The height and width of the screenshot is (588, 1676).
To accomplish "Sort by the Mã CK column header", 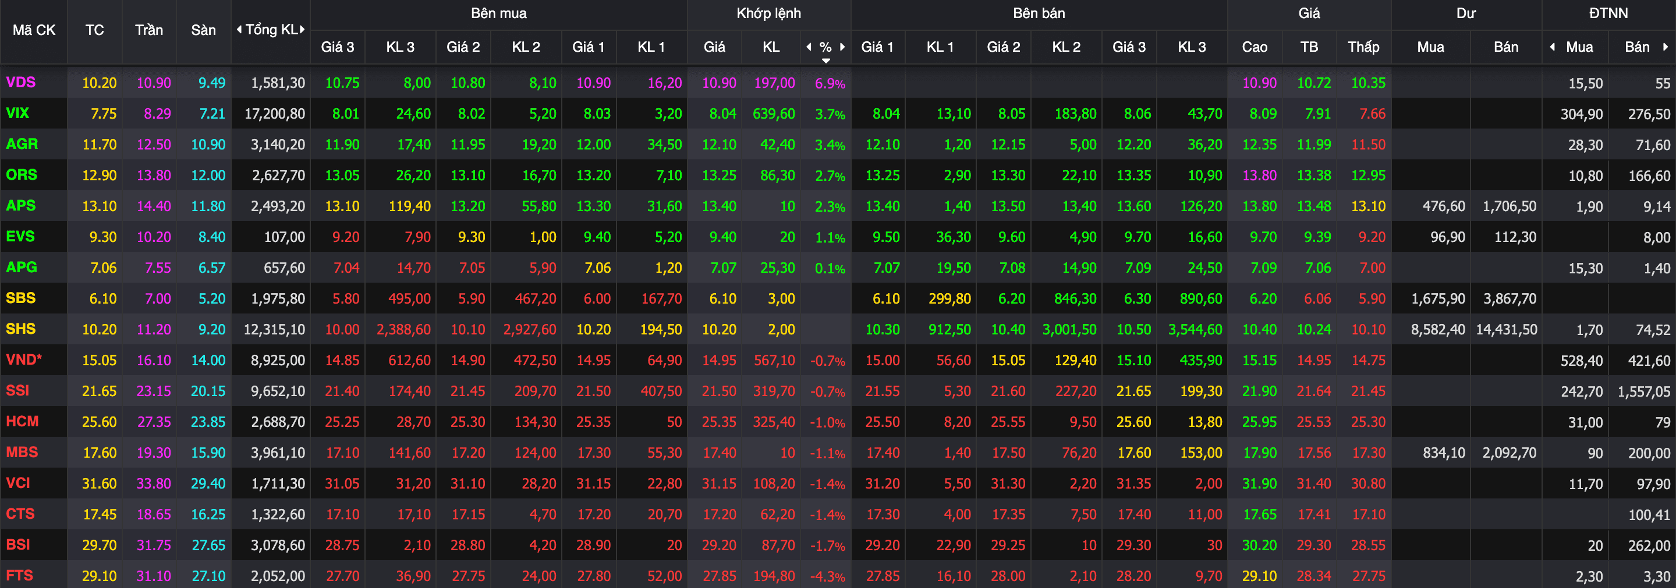I will [34, 30].
